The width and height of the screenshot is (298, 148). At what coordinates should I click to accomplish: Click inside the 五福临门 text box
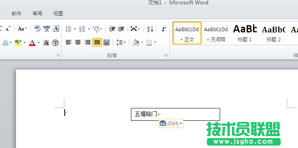pyautogui.click(x=176, y=114)
